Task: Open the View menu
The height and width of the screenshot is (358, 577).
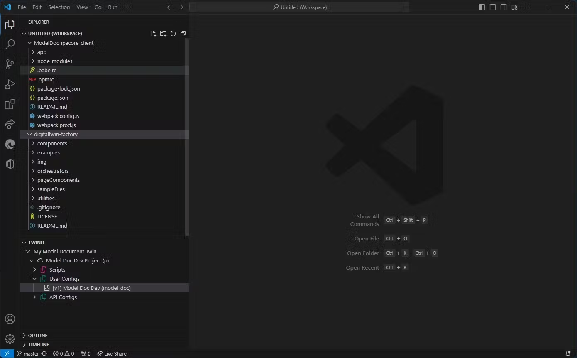Action: point(82,7)
